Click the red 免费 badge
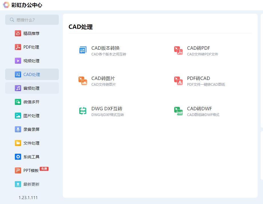263x204 pixels. [44, 169]
